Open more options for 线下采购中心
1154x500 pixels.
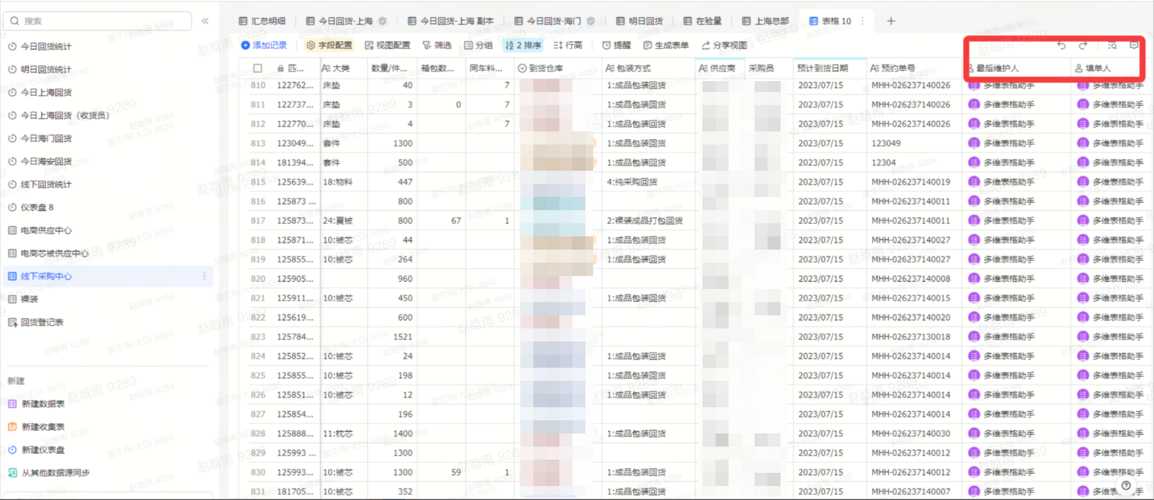[204, 276]
